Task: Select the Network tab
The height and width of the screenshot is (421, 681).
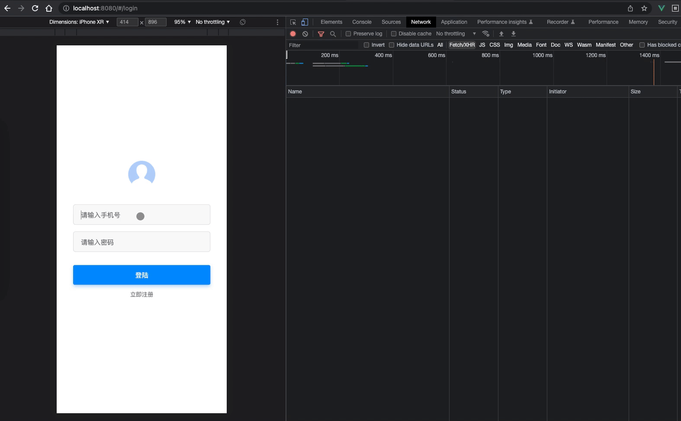Action: [421, 22]
